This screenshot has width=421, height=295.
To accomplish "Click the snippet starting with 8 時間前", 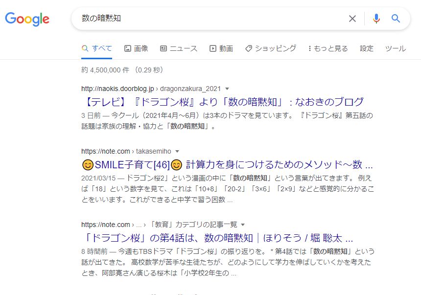I will pos(228,262).
